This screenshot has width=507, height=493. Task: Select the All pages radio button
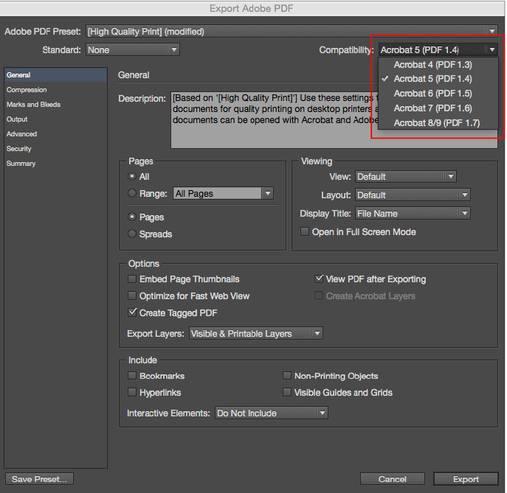[x=132, y=177]
